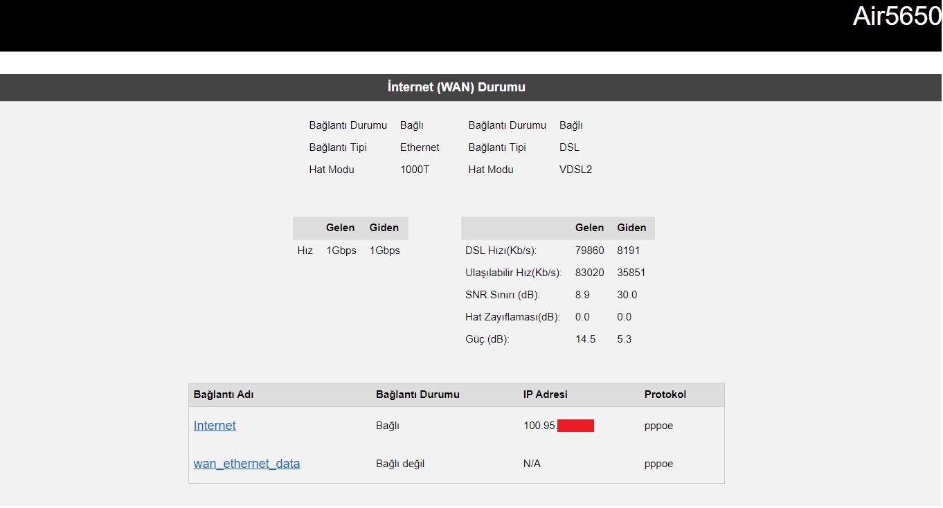Select the 1000T line mode value
The width and height of the screenshot is (943, 508).
pyautogui.click(x=415, y=170)
